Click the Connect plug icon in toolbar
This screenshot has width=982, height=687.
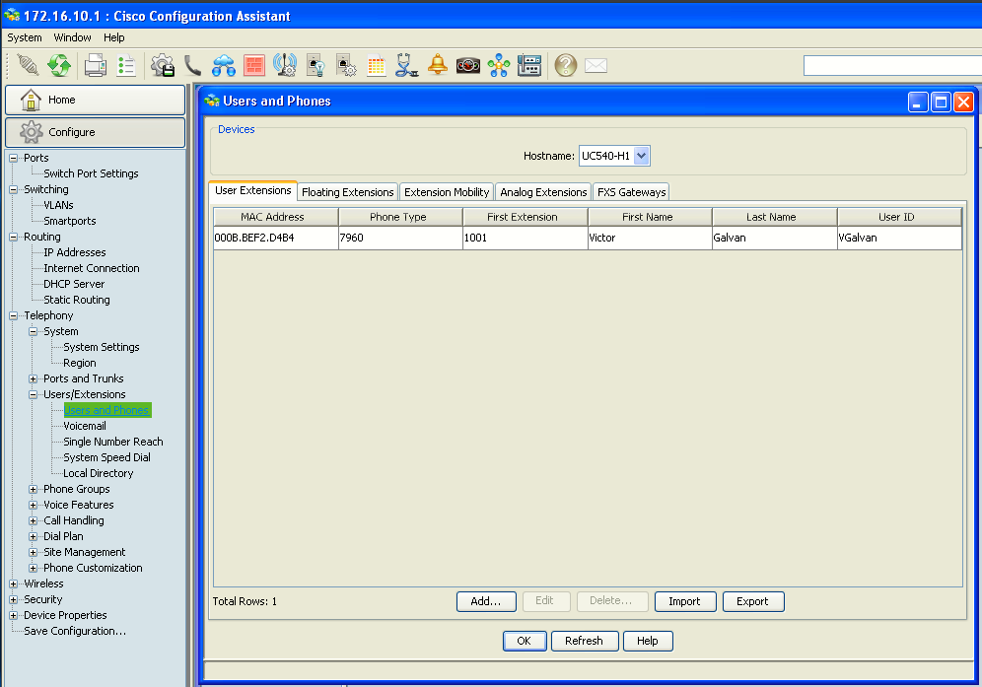(28, 65)
